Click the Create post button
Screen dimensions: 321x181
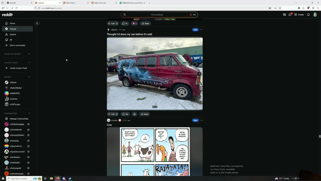tap(299, 15)
